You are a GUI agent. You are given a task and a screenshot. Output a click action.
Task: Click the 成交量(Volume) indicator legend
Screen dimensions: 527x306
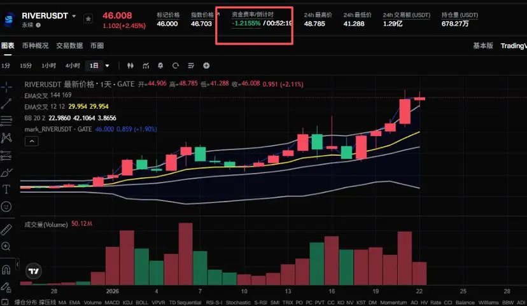click(x=46, y=225)
